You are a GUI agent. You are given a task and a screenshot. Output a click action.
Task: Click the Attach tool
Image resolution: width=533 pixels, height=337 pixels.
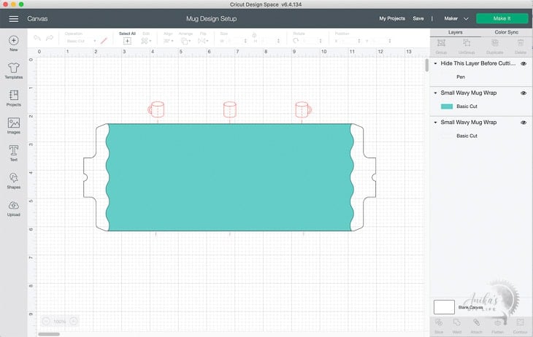[477, 322]
